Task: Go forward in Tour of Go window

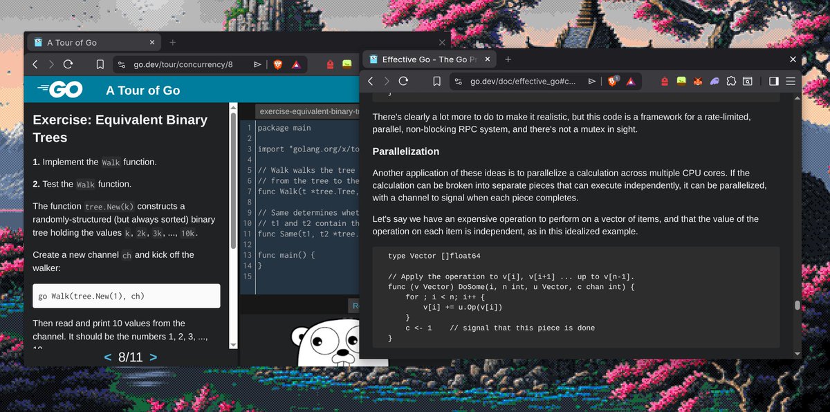Action: pyautogui.click(x=52, y=64)
